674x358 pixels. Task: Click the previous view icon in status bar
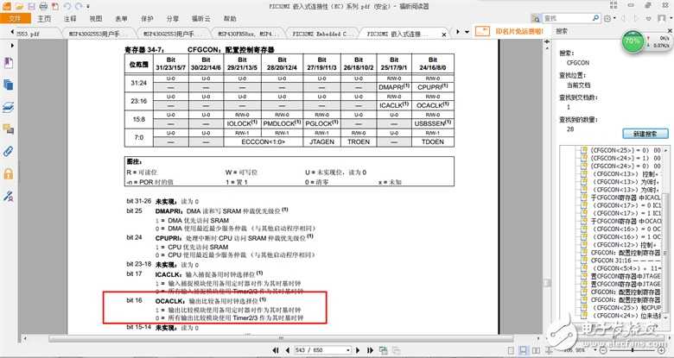(x=383, y=350)
